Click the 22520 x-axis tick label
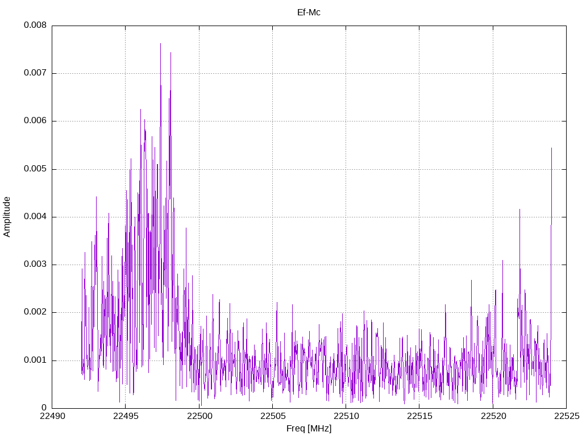Viewport: 582px width, 436px height. click(x=493, y=416)
